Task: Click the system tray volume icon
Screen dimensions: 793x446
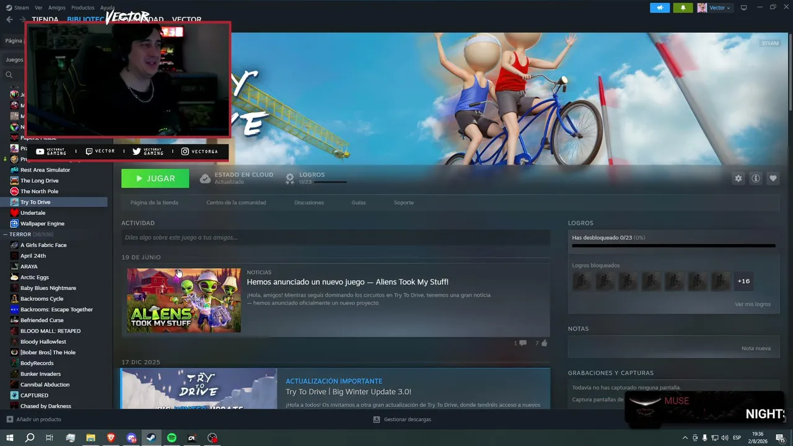Action: (x=725, y=438)
